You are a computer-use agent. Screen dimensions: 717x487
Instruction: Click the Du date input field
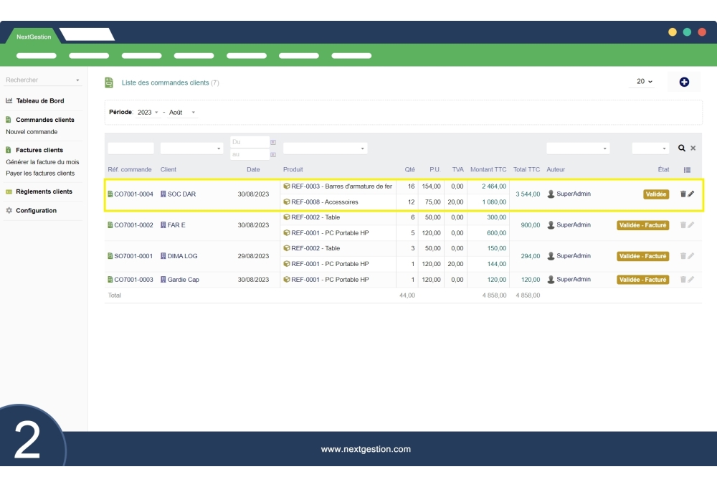pyautogui.click(x=250, y=142)
